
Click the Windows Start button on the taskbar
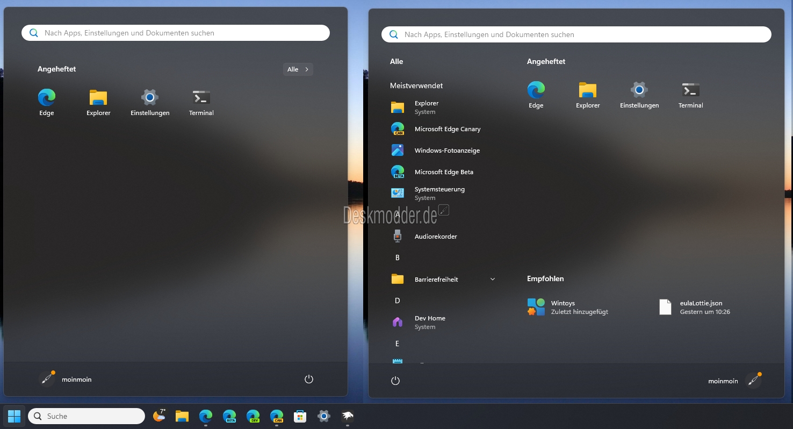14,416
